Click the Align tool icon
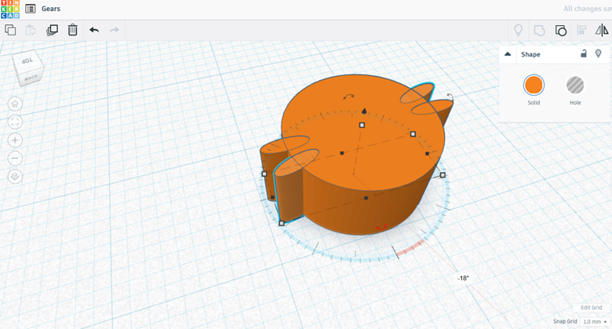612x329 pixels. pos(581,30)
